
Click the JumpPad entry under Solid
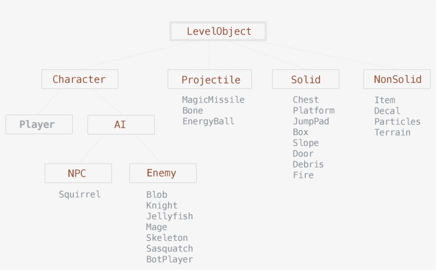(311, 121)
